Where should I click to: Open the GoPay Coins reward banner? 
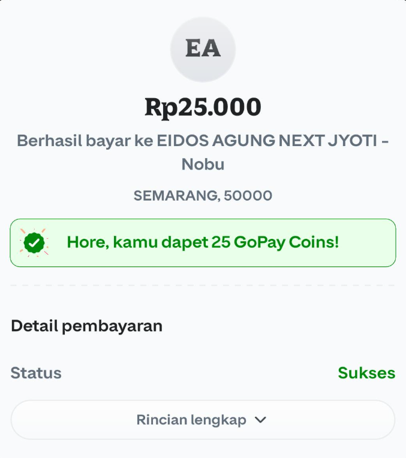[203, 242]
